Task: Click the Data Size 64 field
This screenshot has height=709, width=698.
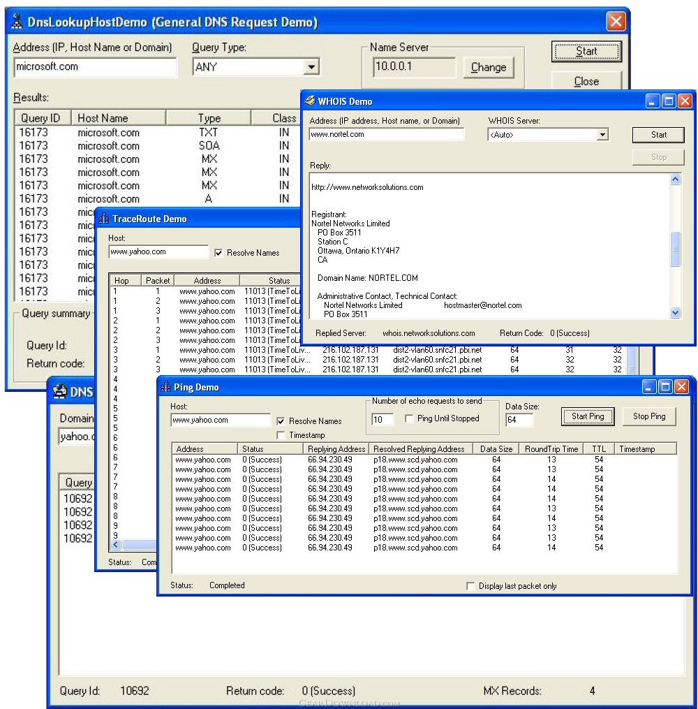Action: point(519,420)
